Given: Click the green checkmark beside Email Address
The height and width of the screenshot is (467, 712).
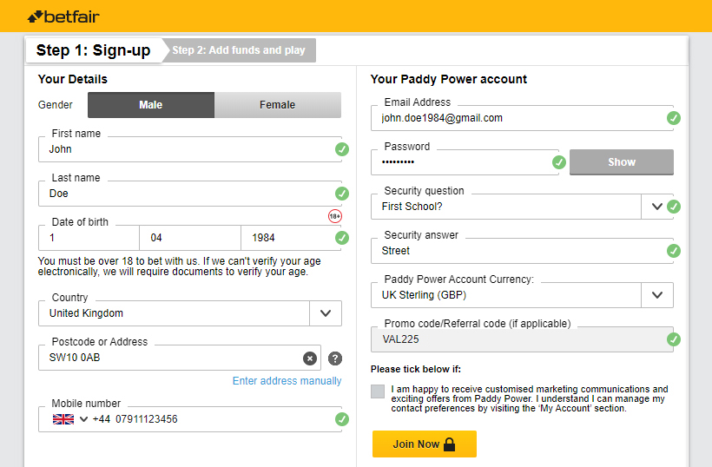Looking at the screenshot, I should coord(674,118).
